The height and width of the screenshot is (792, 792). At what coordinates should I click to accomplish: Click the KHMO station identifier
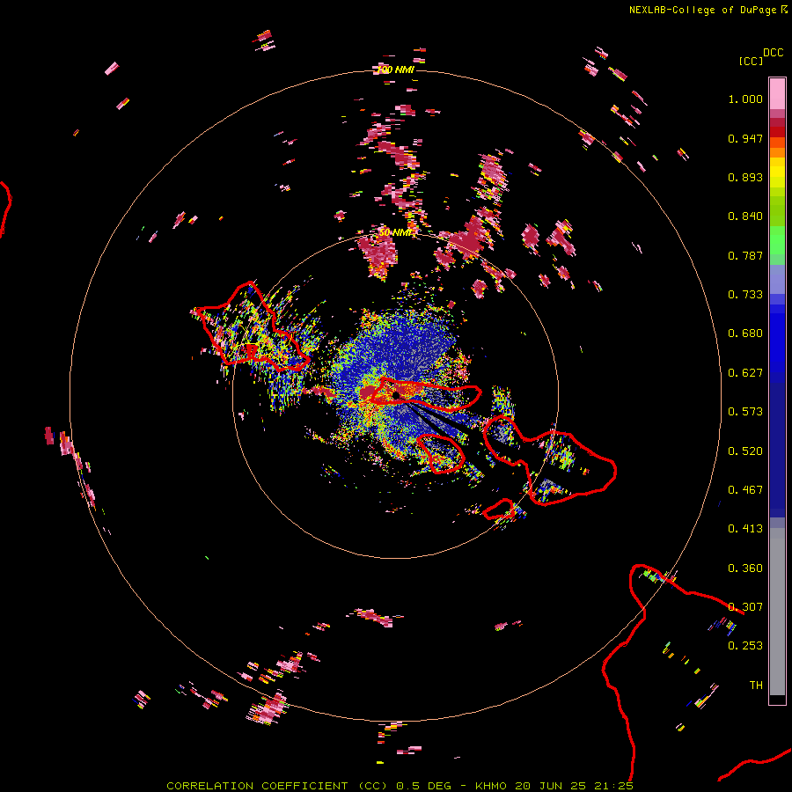tap(491, 786)
